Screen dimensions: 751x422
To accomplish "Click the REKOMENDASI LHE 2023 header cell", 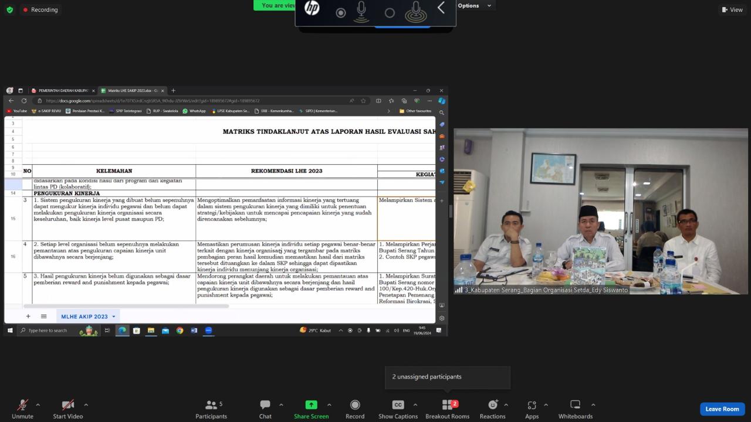I will (x=286, y=171).
